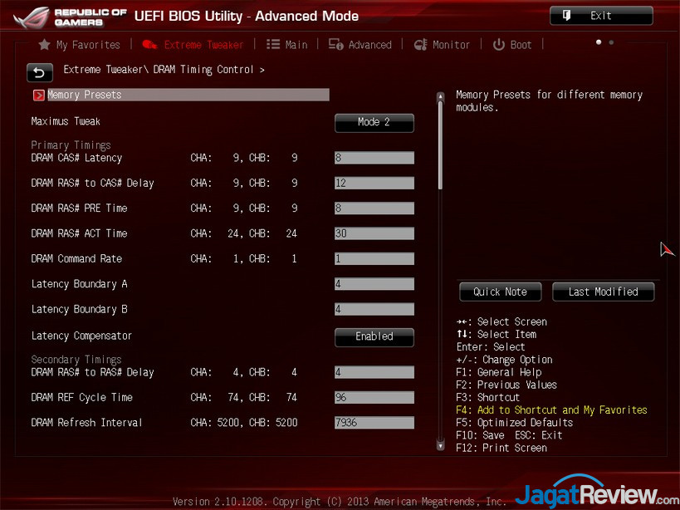The height and width of the screenshot is (510, 680).
Task: Open the My Favorites tab
Action: point(80,45)
